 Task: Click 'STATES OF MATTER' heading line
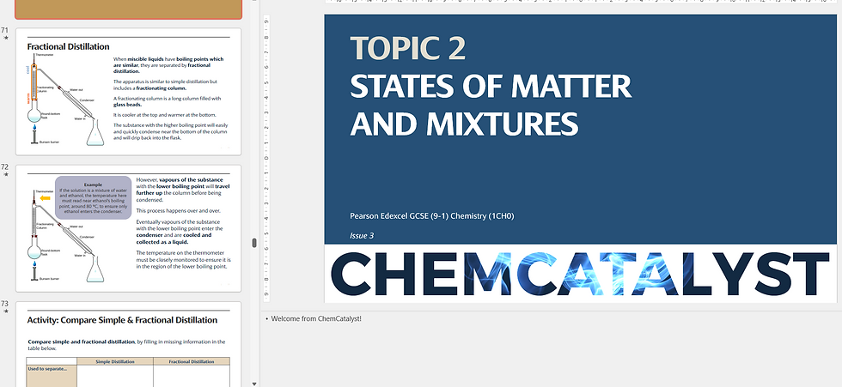click(491, 86)
